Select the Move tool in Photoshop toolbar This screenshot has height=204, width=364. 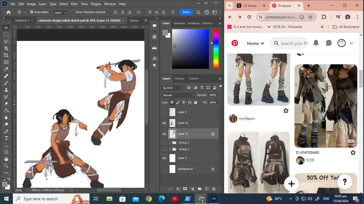[6, 28]
